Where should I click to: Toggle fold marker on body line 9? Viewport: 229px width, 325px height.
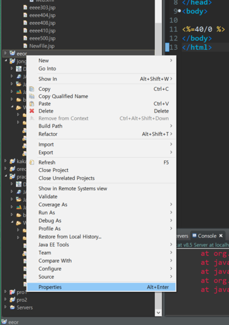pos(179,11)
